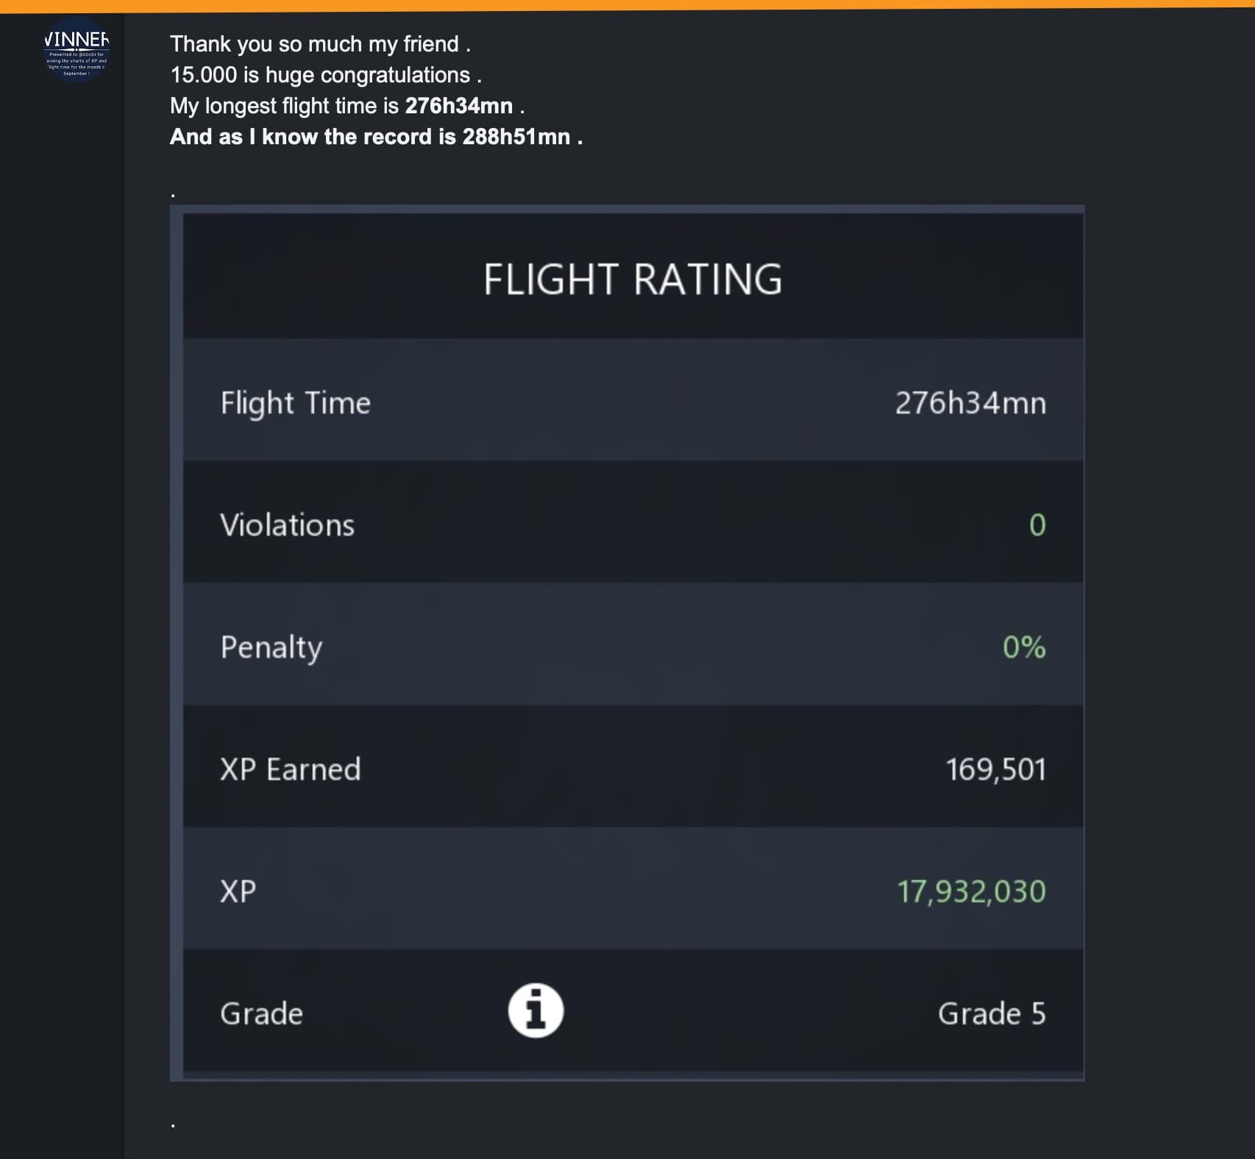This screenshot has height=1159, width=1255.
Task: Click the FLIGHT RATING heading
Action: click(x=633, y=280)
